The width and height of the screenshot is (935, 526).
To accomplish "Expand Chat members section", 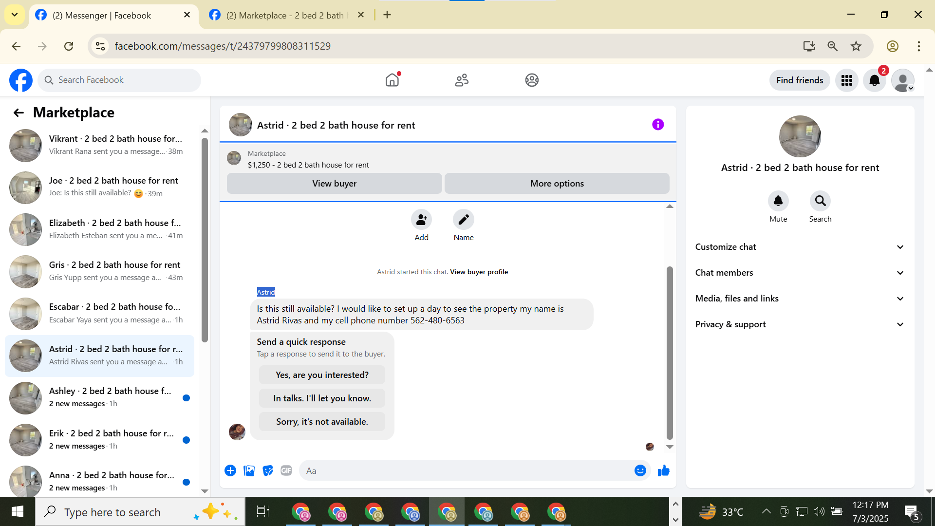I will [x=800, y=273].
